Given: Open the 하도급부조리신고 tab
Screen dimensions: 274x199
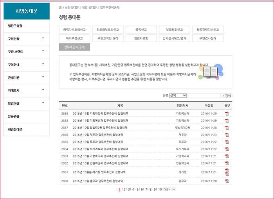Looking at the screenshot, I should (x=108, y=29).
